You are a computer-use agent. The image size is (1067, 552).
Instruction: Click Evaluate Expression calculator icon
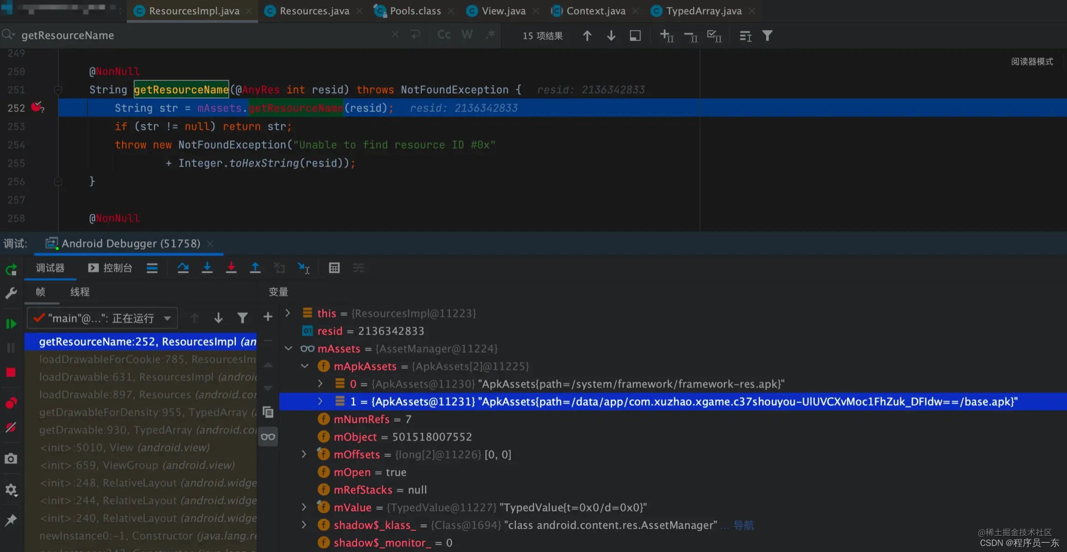[x=334, y=268]
